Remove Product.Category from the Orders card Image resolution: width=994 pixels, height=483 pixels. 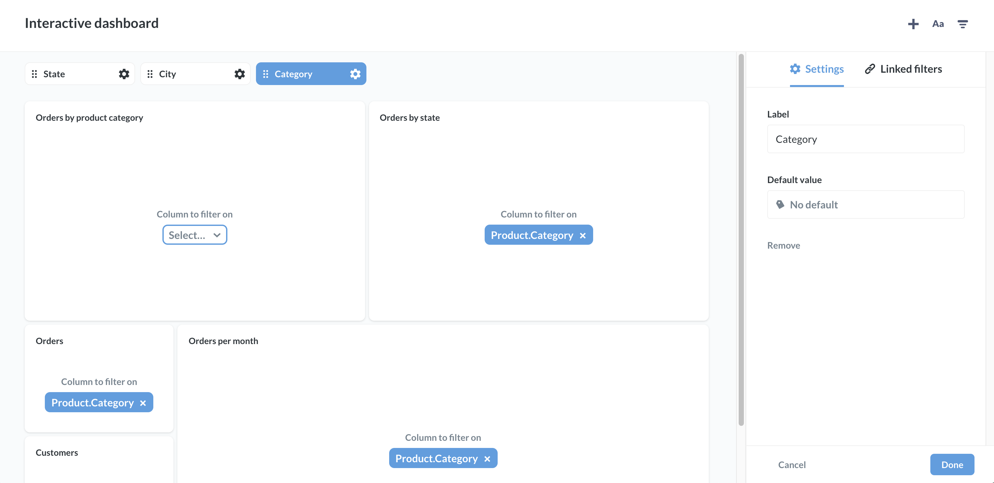click(x=143, y=403)
